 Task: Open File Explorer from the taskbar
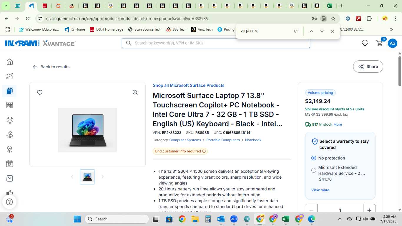click(x=195, y=219)
